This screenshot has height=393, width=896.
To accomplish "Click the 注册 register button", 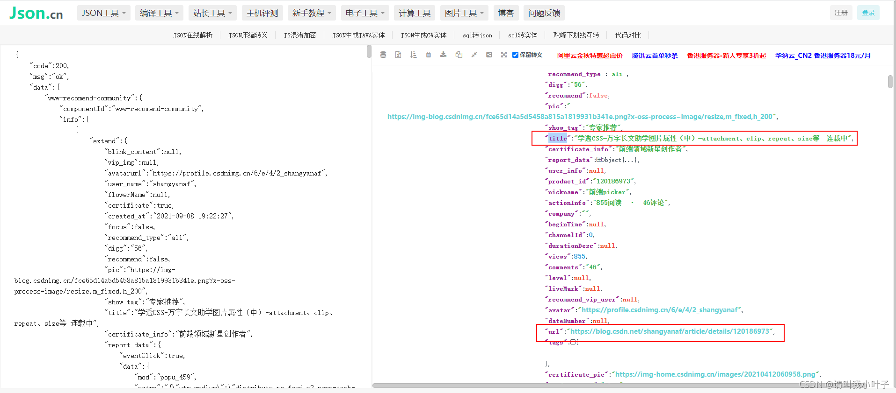I will pos(841,13).
